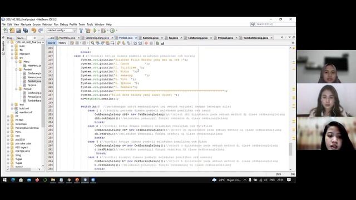The image size is (356, 200).
Task: Click the New File toolbar icon
Action: (x=6, y=31)
